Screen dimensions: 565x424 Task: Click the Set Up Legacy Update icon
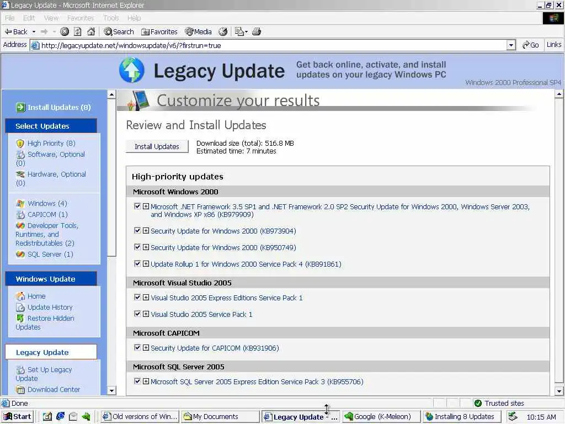[20, 370]
